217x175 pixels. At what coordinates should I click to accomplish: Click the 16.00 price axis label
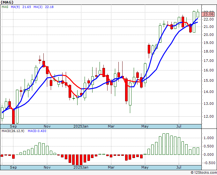coord(209,70)
